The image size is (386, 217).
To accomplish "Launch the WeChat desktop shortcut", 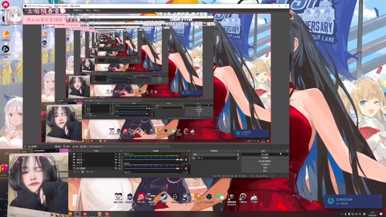I will click(x=221, y=197).
